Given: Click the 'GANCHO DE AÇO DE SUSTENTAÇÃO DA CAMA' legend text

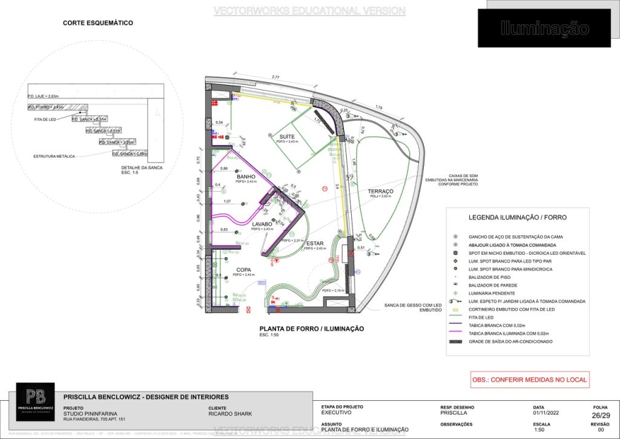Looking at the screenshot, I should tap(516, 236).
